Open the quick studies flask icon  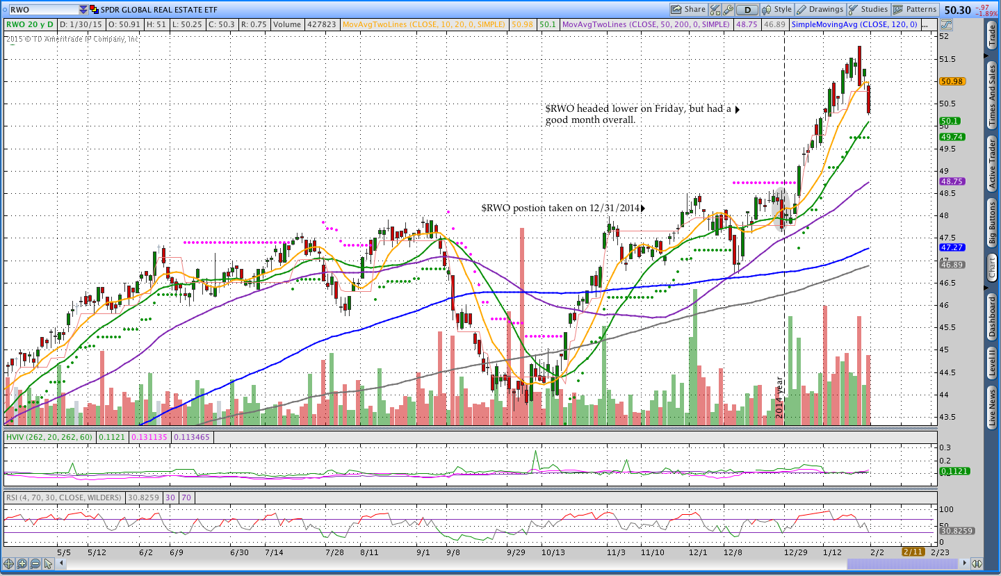[715, 10]
